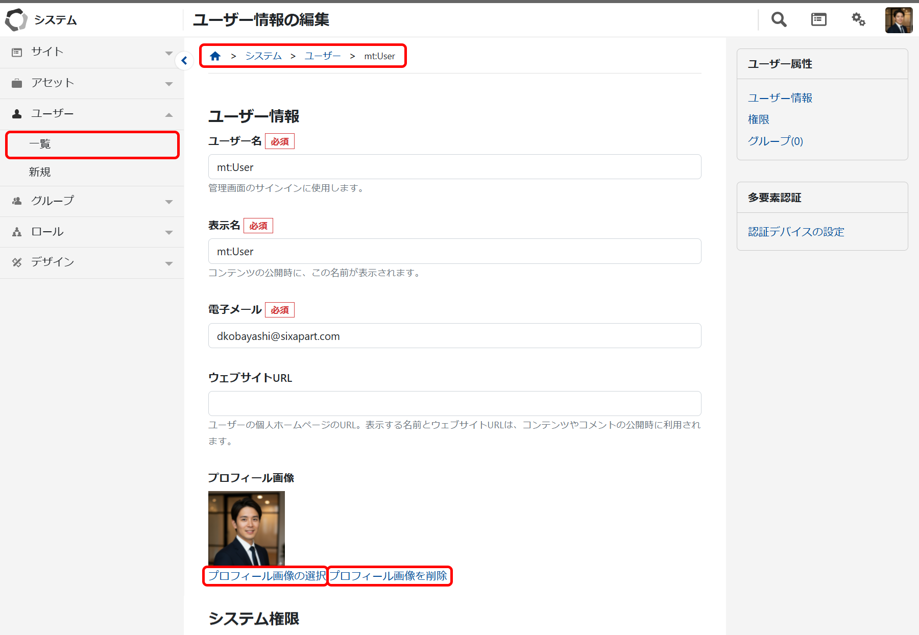This screenshot has width=919, height=635.
Task: Click the home icon in breadcrumb
Action: click(x=215, y=56)
